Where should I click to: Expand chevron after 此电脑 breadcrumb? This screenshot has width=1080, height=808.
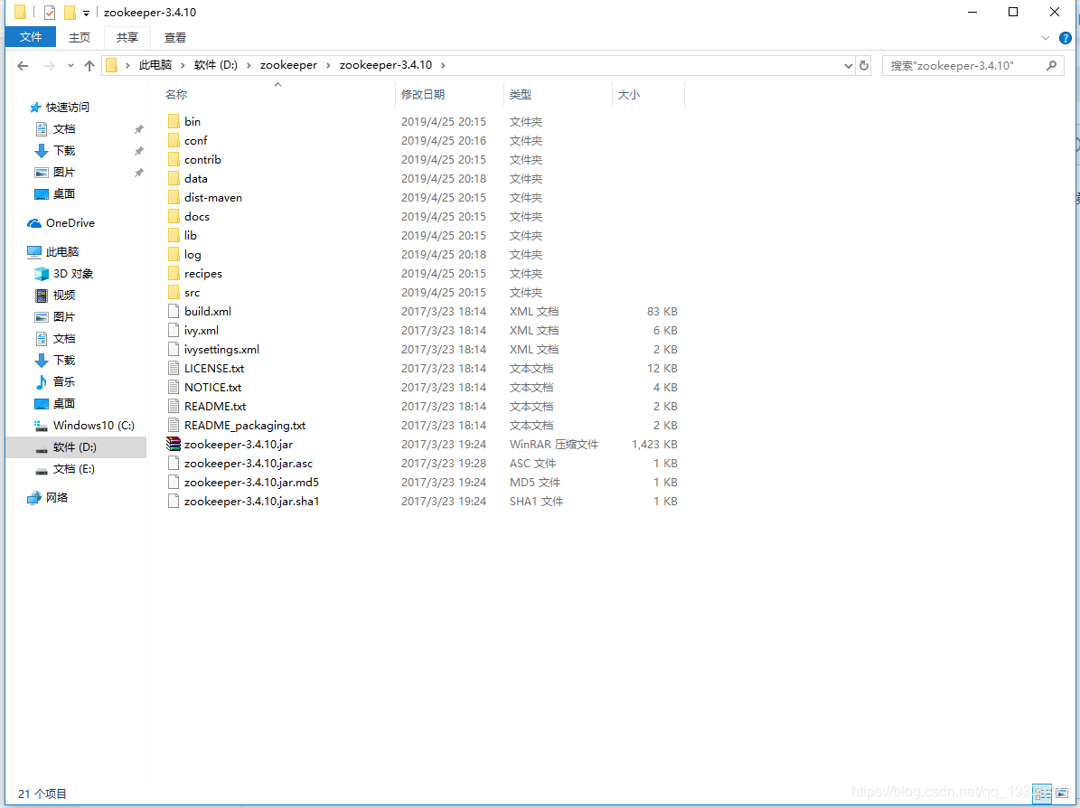[183, 65]
